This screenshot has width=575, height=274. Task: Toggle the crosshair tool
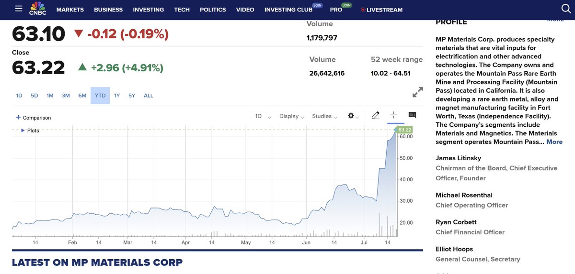click(x=393, y=115)
